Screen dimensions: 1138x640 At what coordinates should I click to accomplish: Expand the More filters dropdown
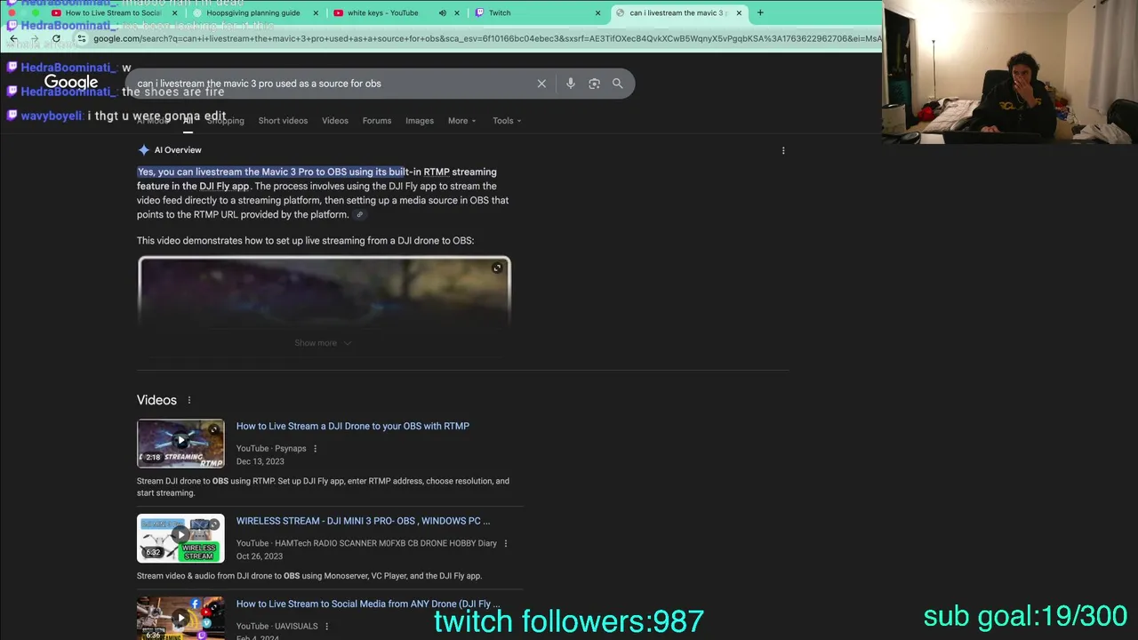462,121
